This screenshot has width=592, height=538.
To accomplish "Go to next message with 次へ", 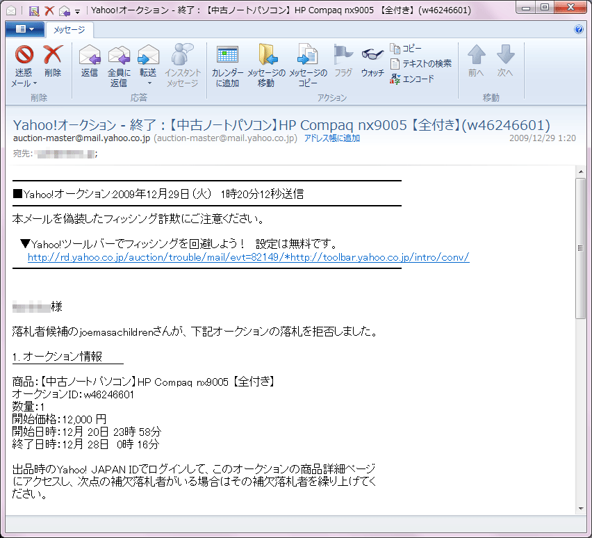I will 505,61.
